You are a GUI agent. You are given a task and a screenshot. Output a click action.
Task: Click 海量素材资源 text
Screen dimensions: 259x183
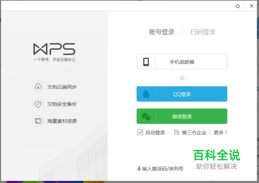point(62,121)
